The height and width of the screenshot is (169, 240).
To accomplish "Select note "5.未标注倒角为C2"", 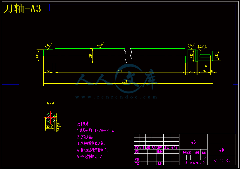I will (x=89, y=156).
